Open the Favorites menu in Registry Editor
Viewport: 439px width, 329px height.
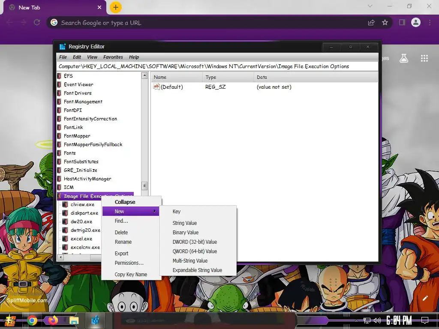pyautogui.click(x=113, y=57)
